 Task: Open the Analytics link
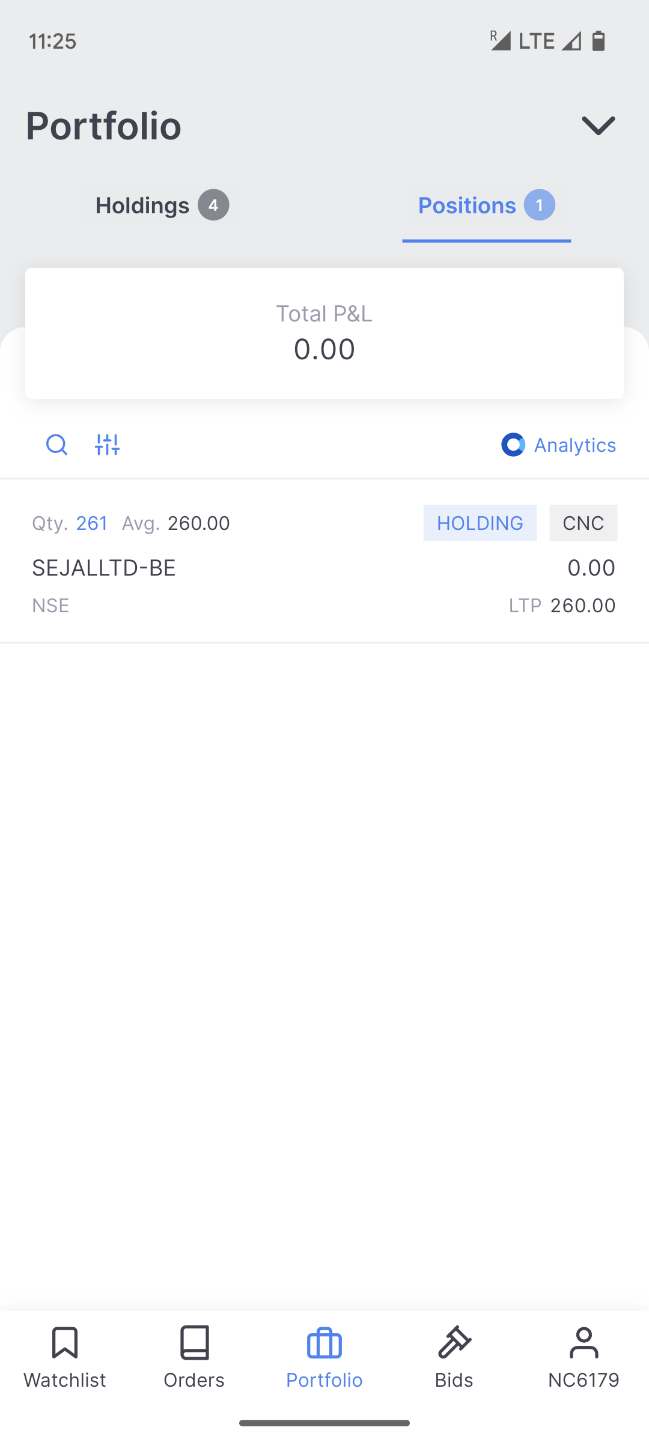click(x=574, y=445)
